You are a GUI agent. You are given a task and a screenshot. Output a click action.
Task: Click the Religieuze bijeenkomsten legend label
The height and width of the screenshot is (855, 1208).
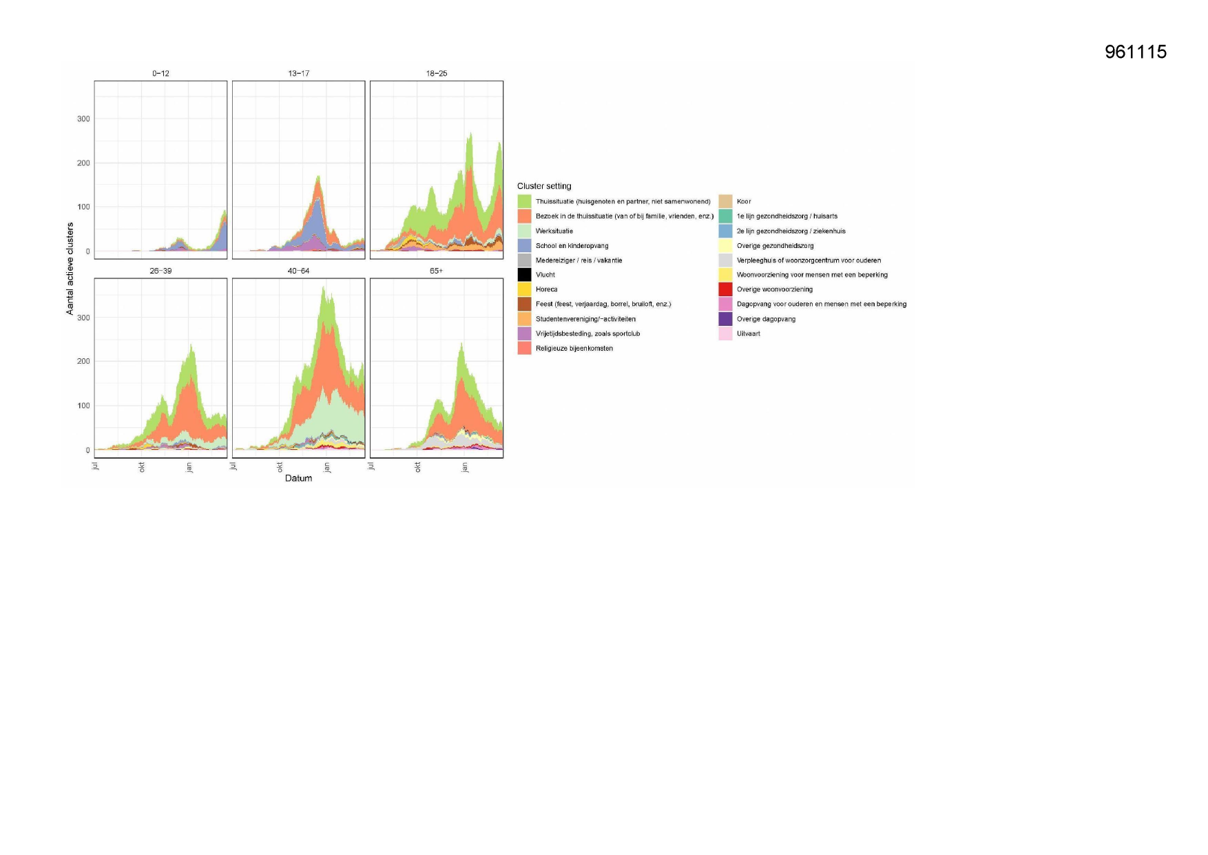tap(574, 349)
